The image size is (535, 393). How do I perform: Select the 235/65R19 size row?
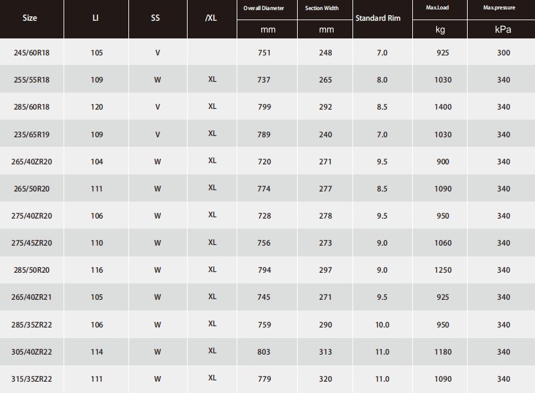point(31,134)
